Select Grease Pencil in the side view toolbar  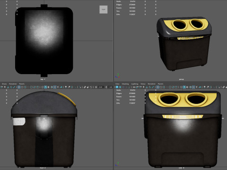pyautogui.click(x=153, y=87)
